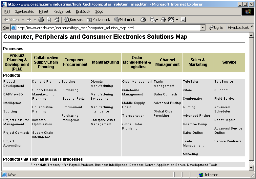
Task: Click the iSupport product text
Action: click(221, 90)
